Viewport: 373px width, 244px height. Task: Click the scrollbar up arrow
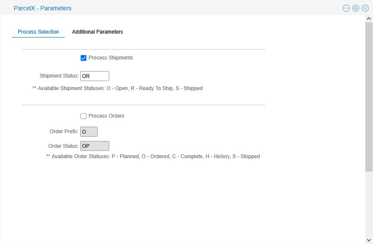tap(369, 19)
